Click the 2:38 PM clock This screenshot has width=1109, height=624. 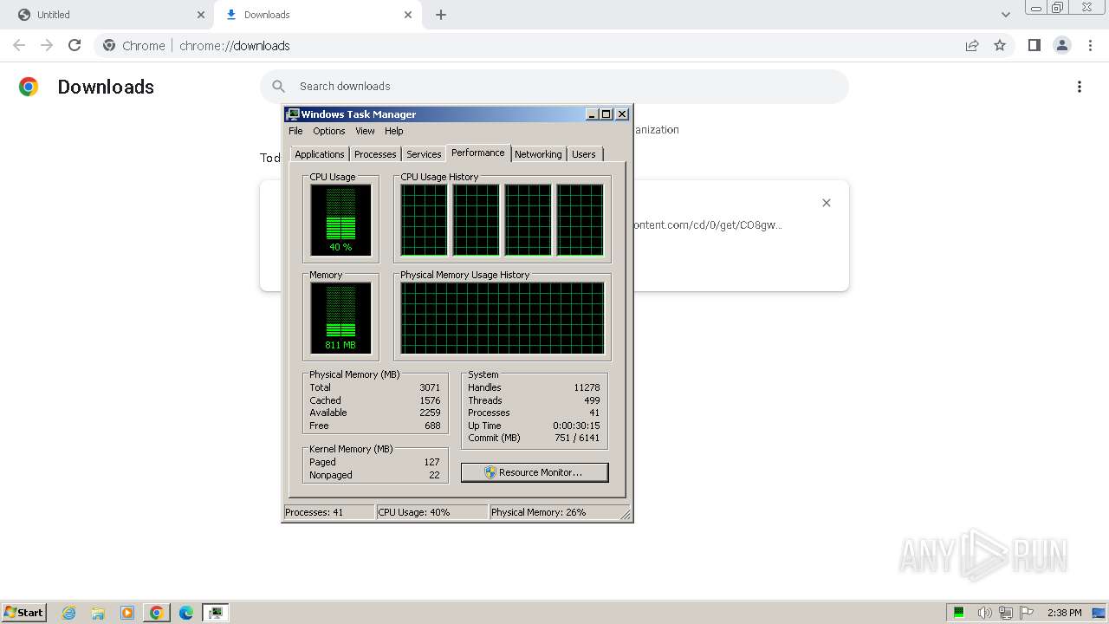click(1064, 613)
